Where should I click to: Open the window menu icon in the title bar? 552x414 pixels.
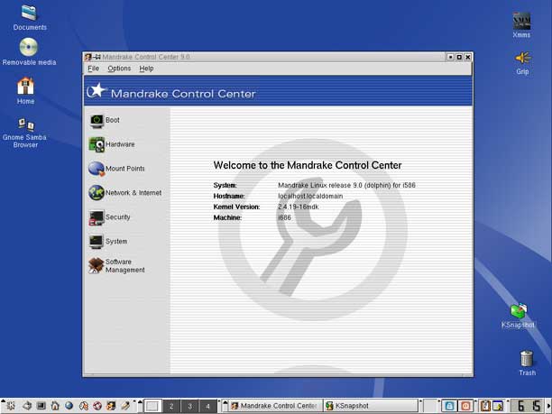click(88, 57)
